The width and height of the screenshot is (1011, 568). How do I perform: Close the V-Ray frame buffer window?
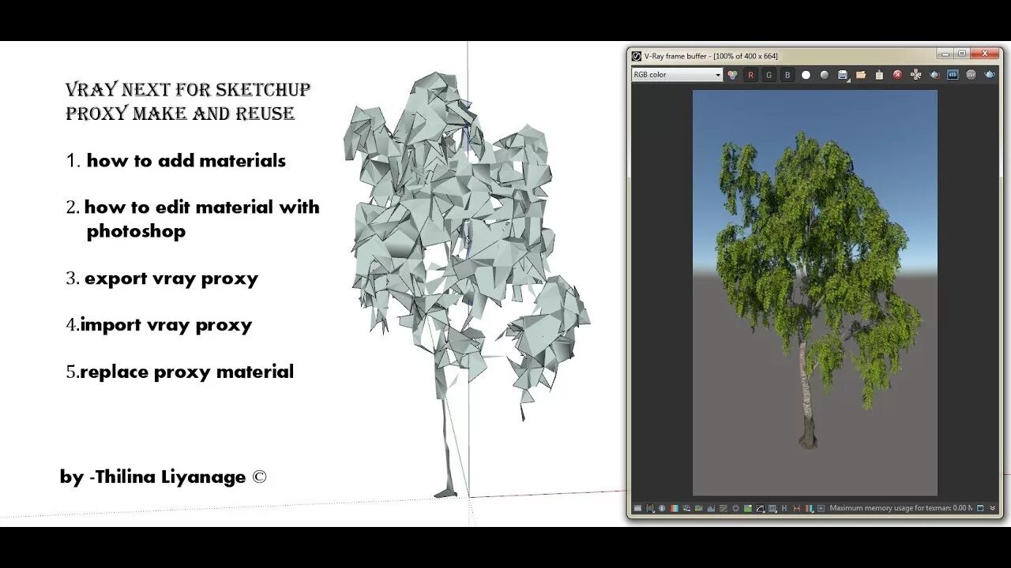click(x=985, y=54)
